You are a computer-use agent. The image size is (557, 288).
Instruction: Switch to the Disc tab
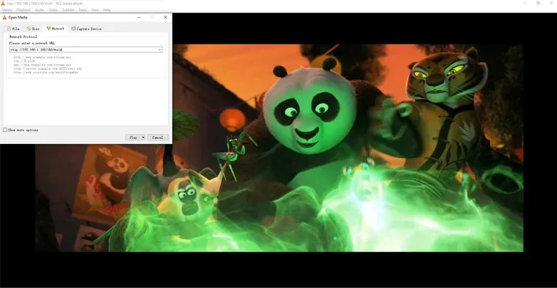[35, 29]
